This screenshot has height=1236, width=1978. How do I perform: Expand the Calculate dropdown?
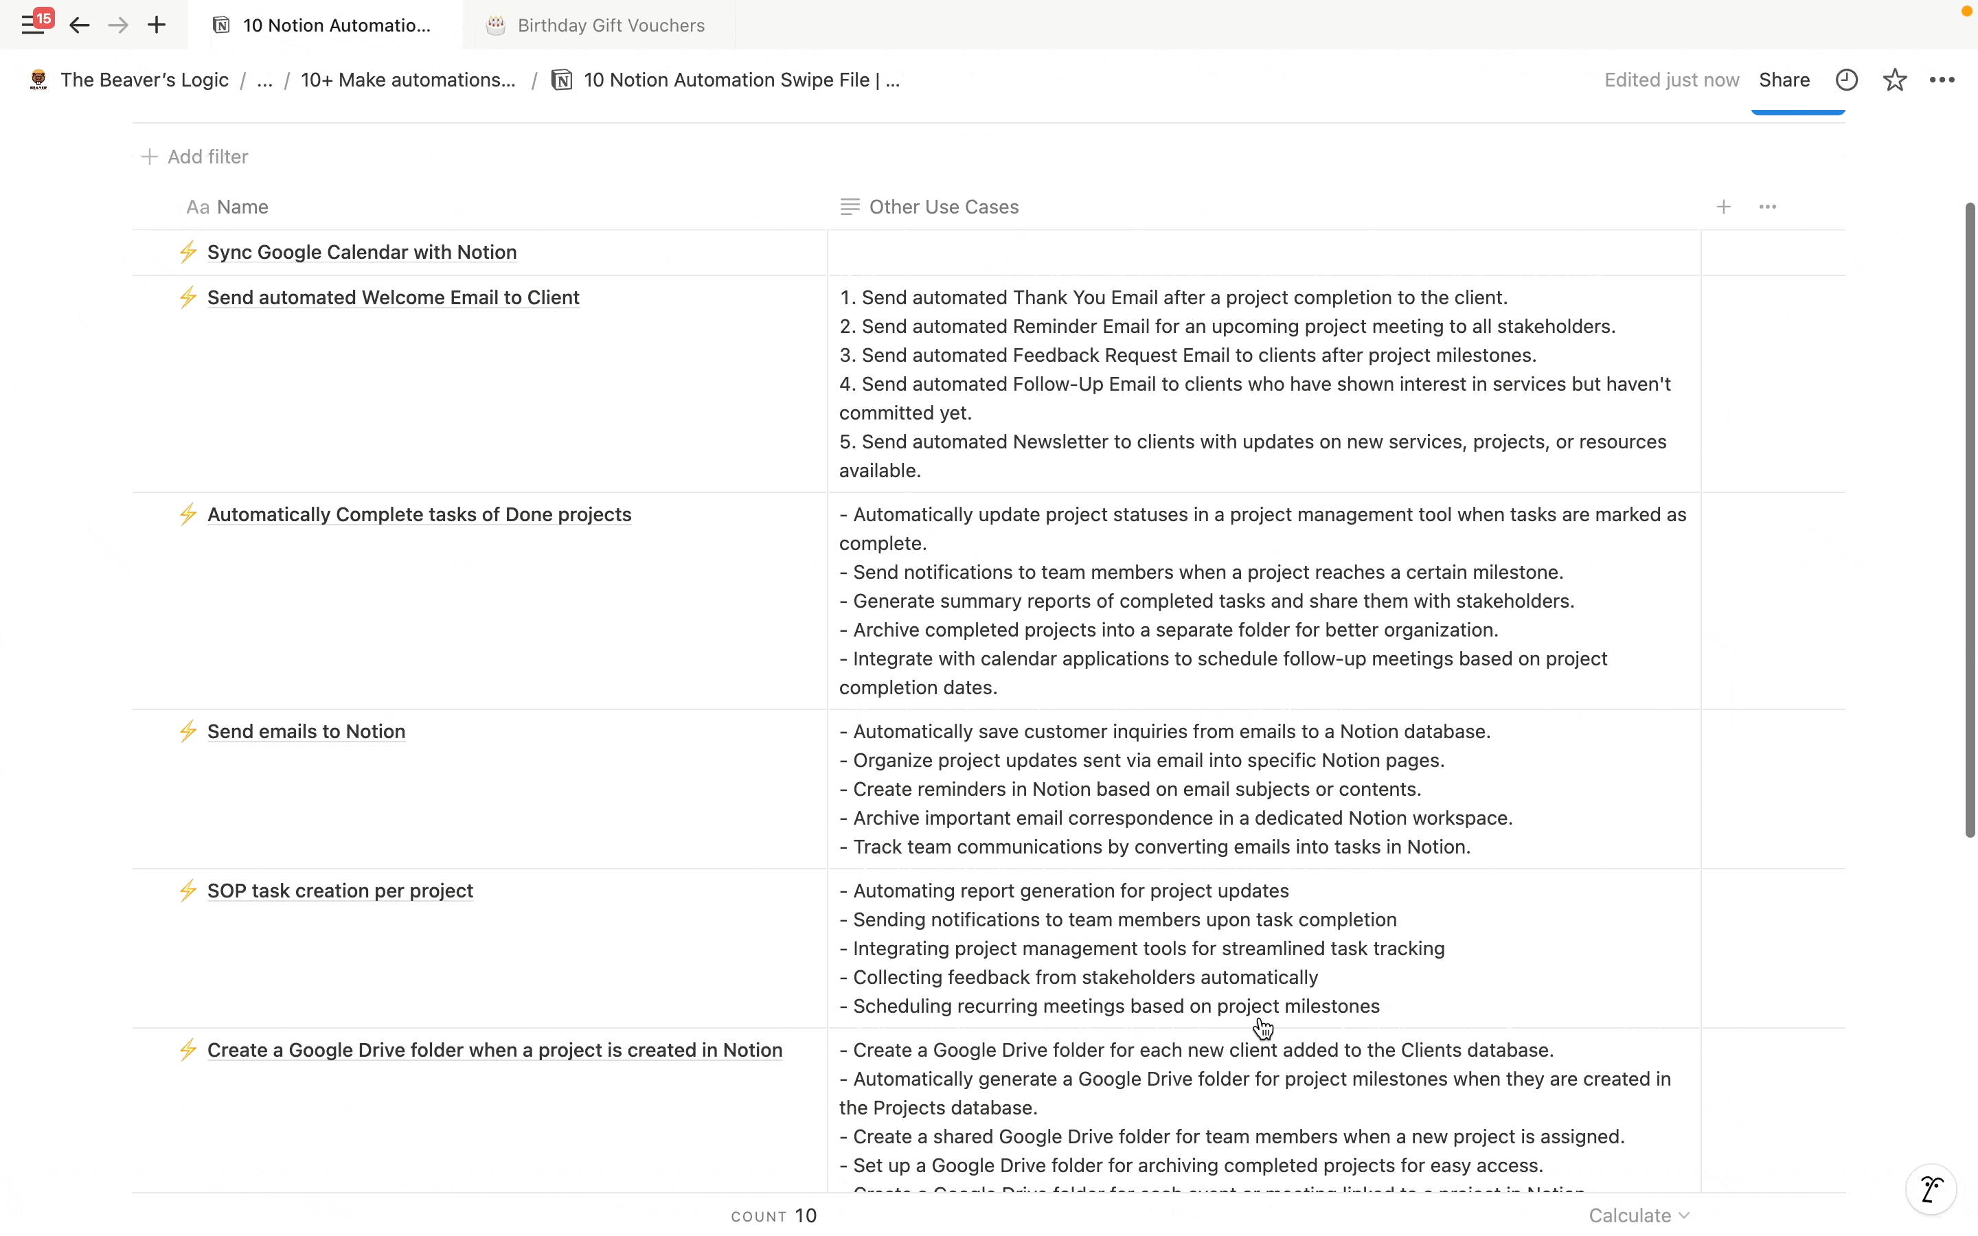point(1639,1215)
